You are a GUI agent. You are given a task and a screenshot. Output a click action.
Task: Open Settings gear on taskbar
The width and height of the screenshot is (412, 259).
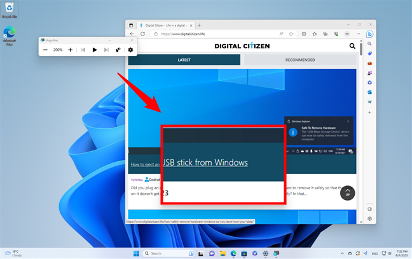(265, 253)
